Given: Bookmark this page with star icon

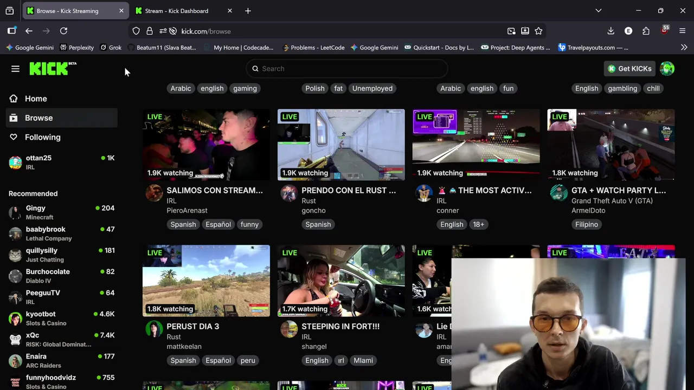Looking at the screenshot, I should point(538,31).
